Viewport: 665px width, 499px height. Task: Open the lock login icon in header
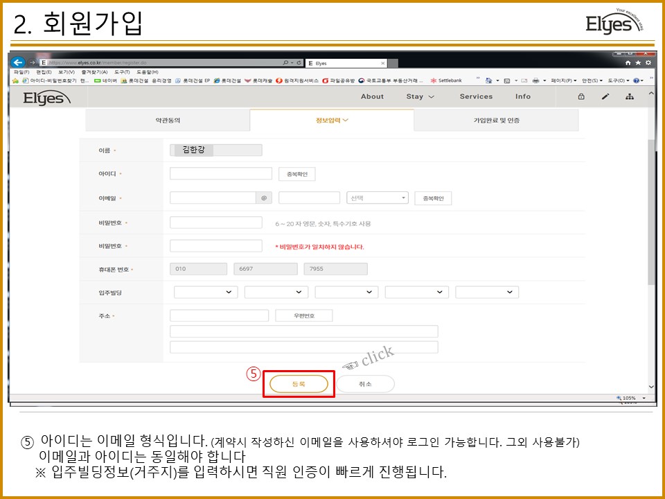[581, 97]
